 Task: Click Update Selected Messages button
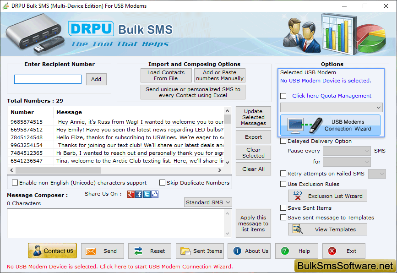click(x=253, y=117)
